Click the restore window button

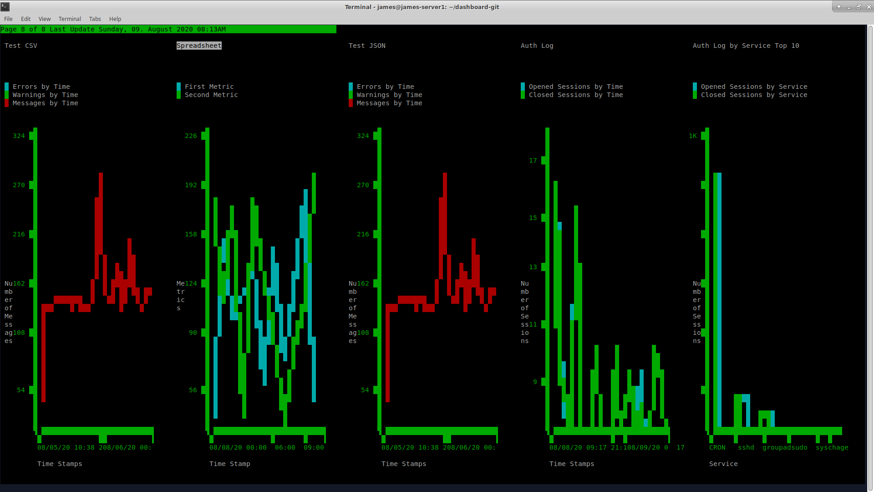pos(859,7)
